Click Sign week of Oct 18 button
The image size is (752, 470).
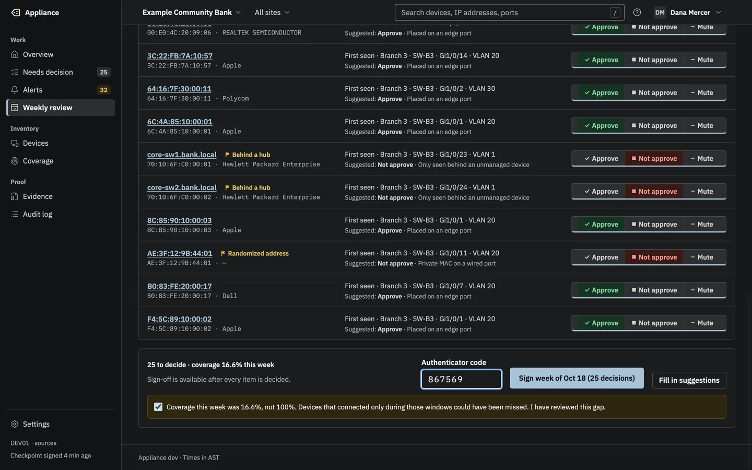point(577,379)
